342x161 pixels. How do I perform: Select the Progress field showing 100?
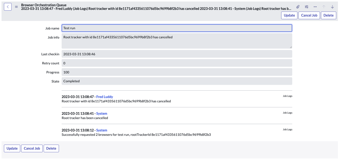[177, 72]
